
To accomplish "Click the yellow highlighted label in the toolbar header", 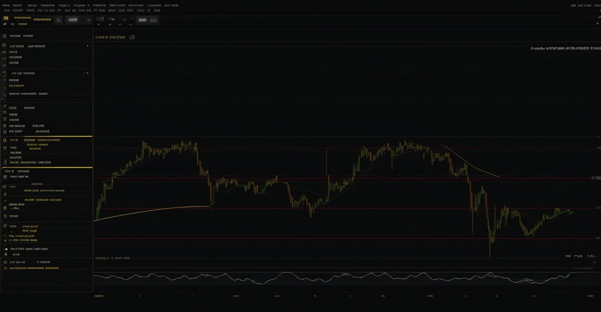I will click(x=42, y=19).
